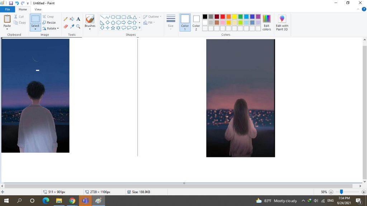Click the Save icon in title bar

pos(11,3)
